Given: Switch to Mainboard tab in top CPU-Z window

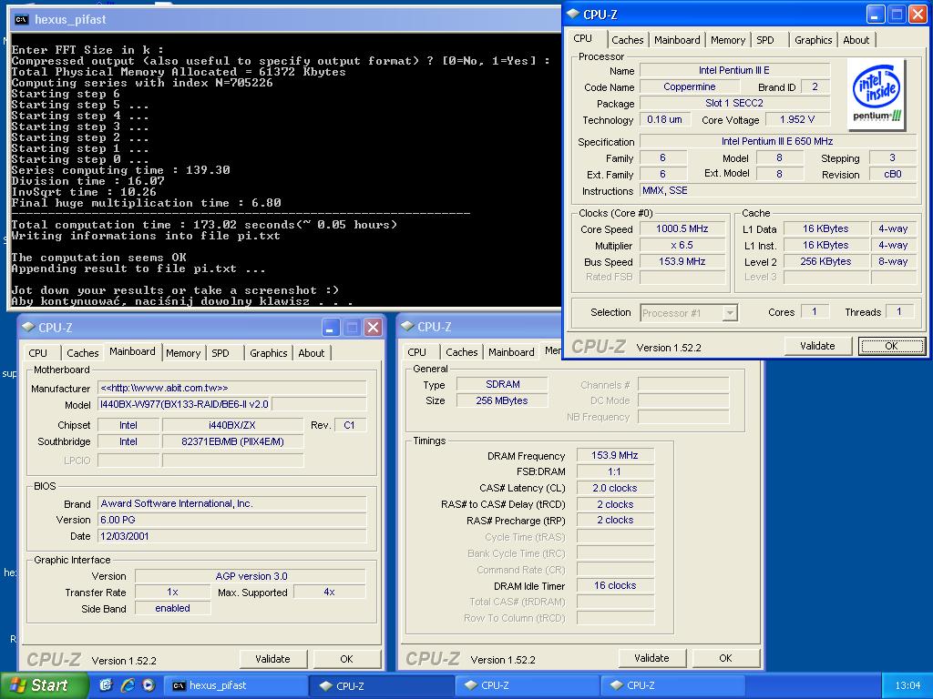Looking at the screenshot, I should (x=677, y=40).
